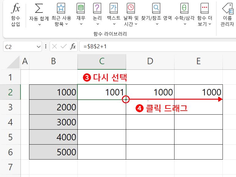
Task: Open Lookup & Reference (찾기/참조 영역) icon
Action: [156, 8]
